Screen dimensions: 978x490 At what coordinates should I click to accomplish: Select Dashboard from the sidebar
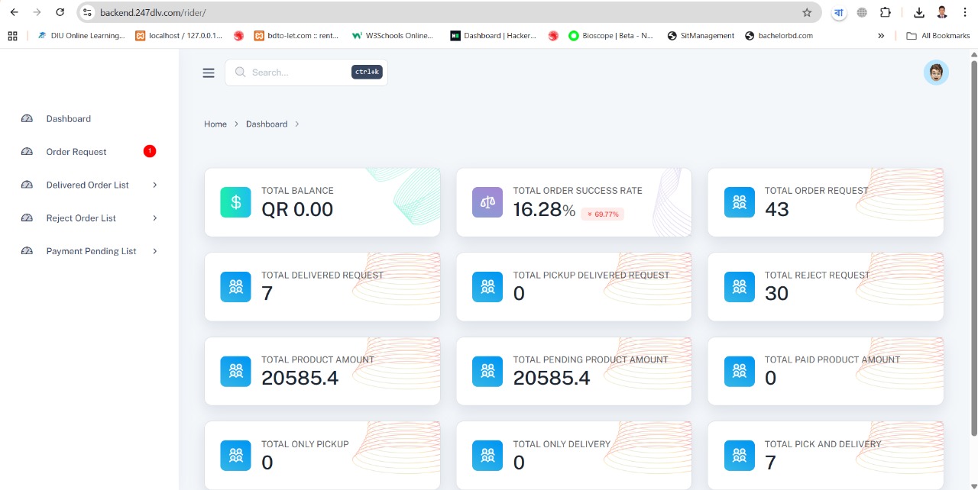pos(69,118)
